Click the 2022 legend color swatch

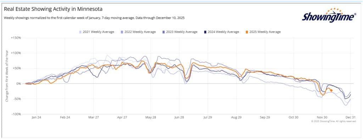point(122,32)
